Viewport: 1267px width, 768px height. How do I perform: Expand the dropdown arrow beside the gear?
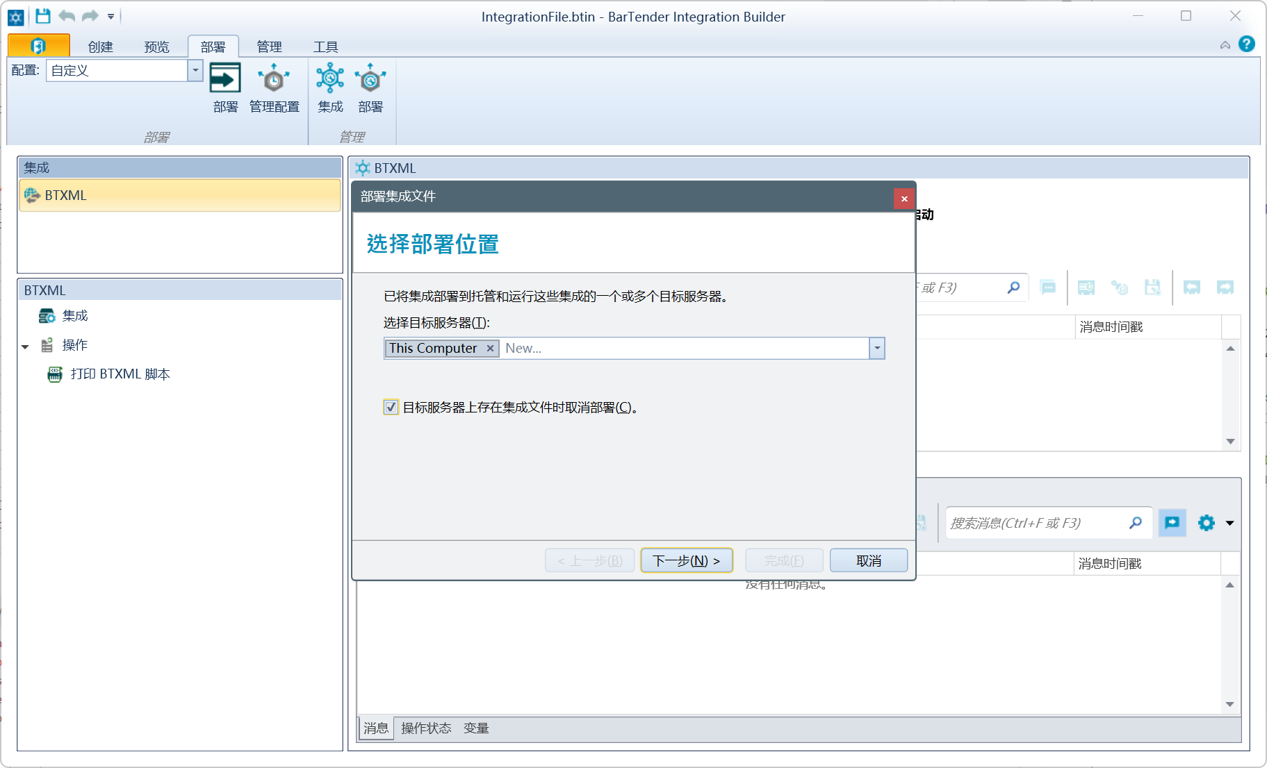[1230, 524]
